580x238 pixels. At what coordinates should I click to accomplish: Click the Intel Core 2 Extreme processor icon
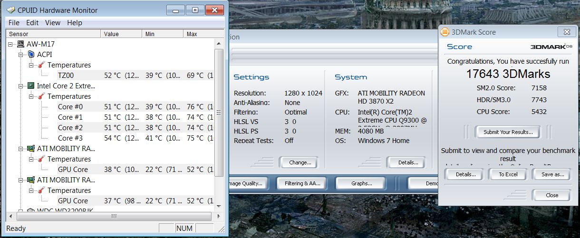[30, 86]
